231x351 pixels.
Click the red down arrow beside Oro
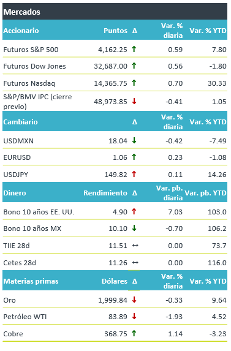[134, 300]
